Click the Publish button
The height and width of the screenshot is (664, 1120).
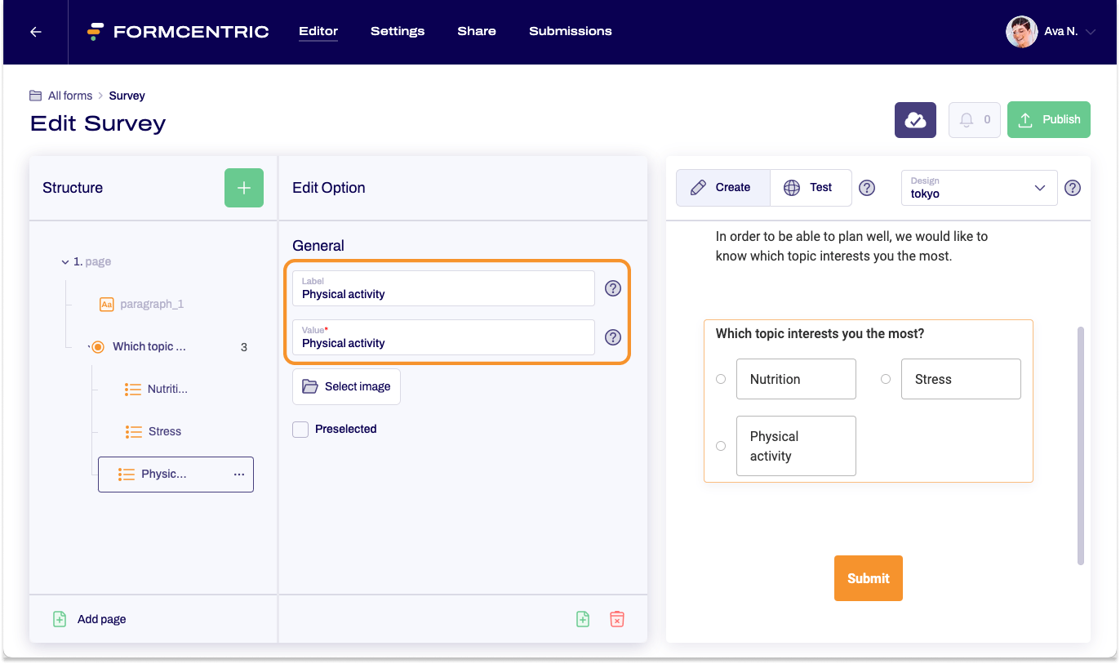coord(1049,120)
